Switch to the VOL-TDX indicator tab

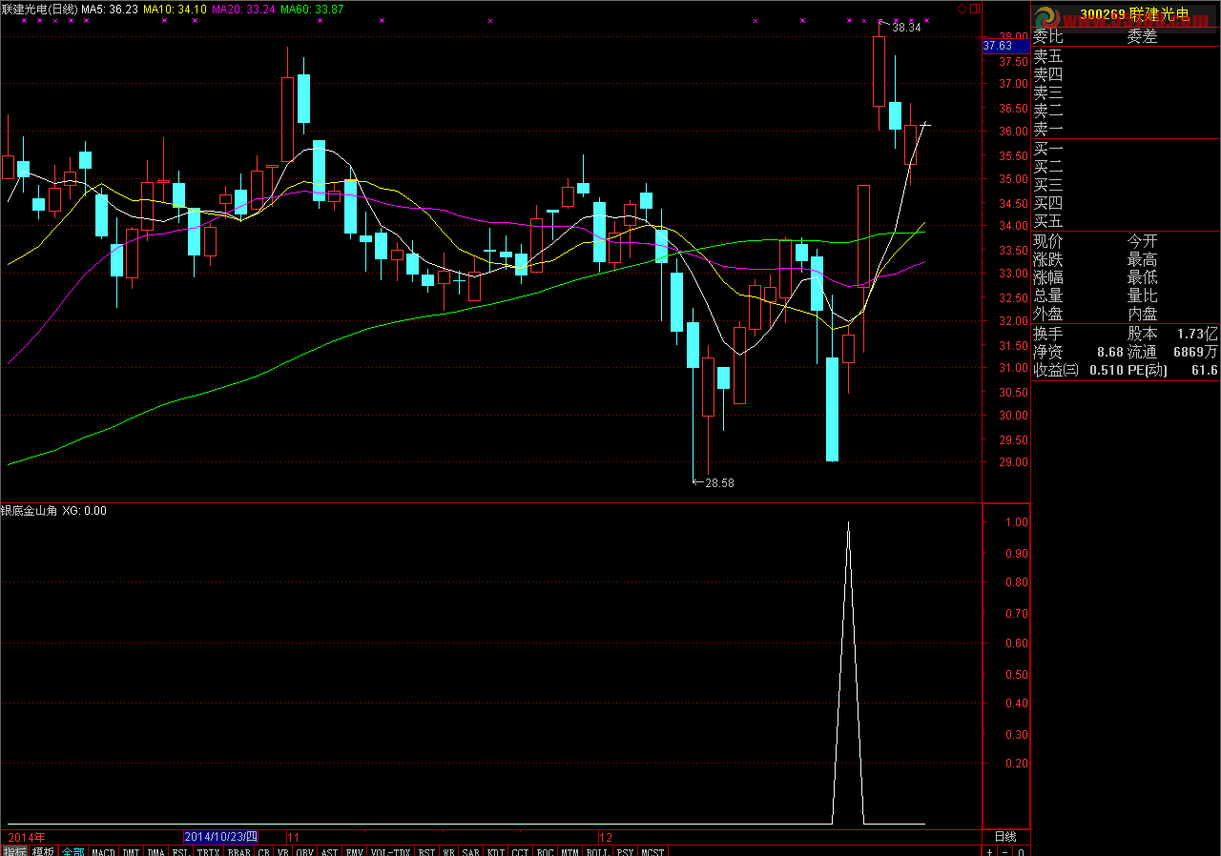tap(391, 851)
